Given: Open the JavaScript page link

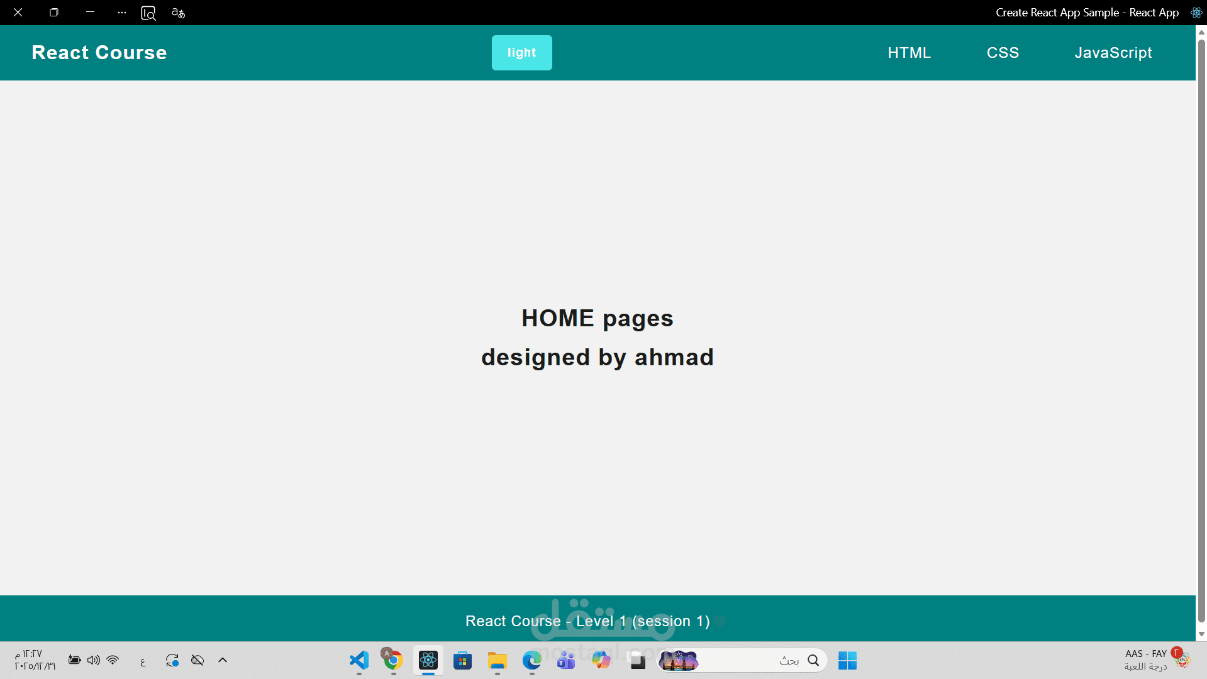Looking at the screenshot, I should [x=1113, y=53].
